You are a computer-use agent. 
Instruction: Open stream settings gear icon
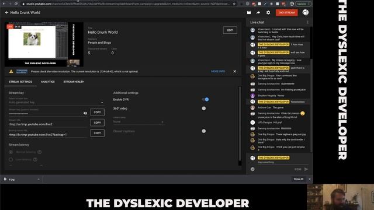pyautogui.click(x=268, y=13)
